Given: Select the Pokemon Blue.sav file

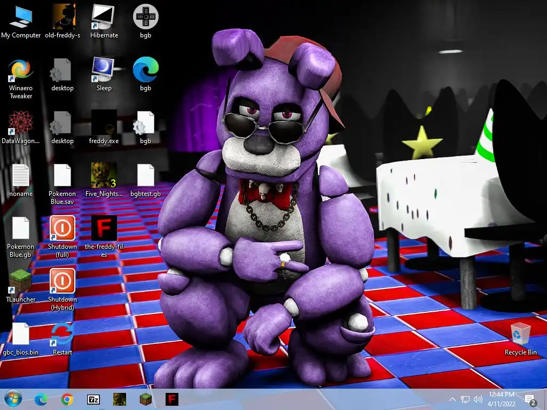Looking at the screenshot, I should tap(62, 184).
